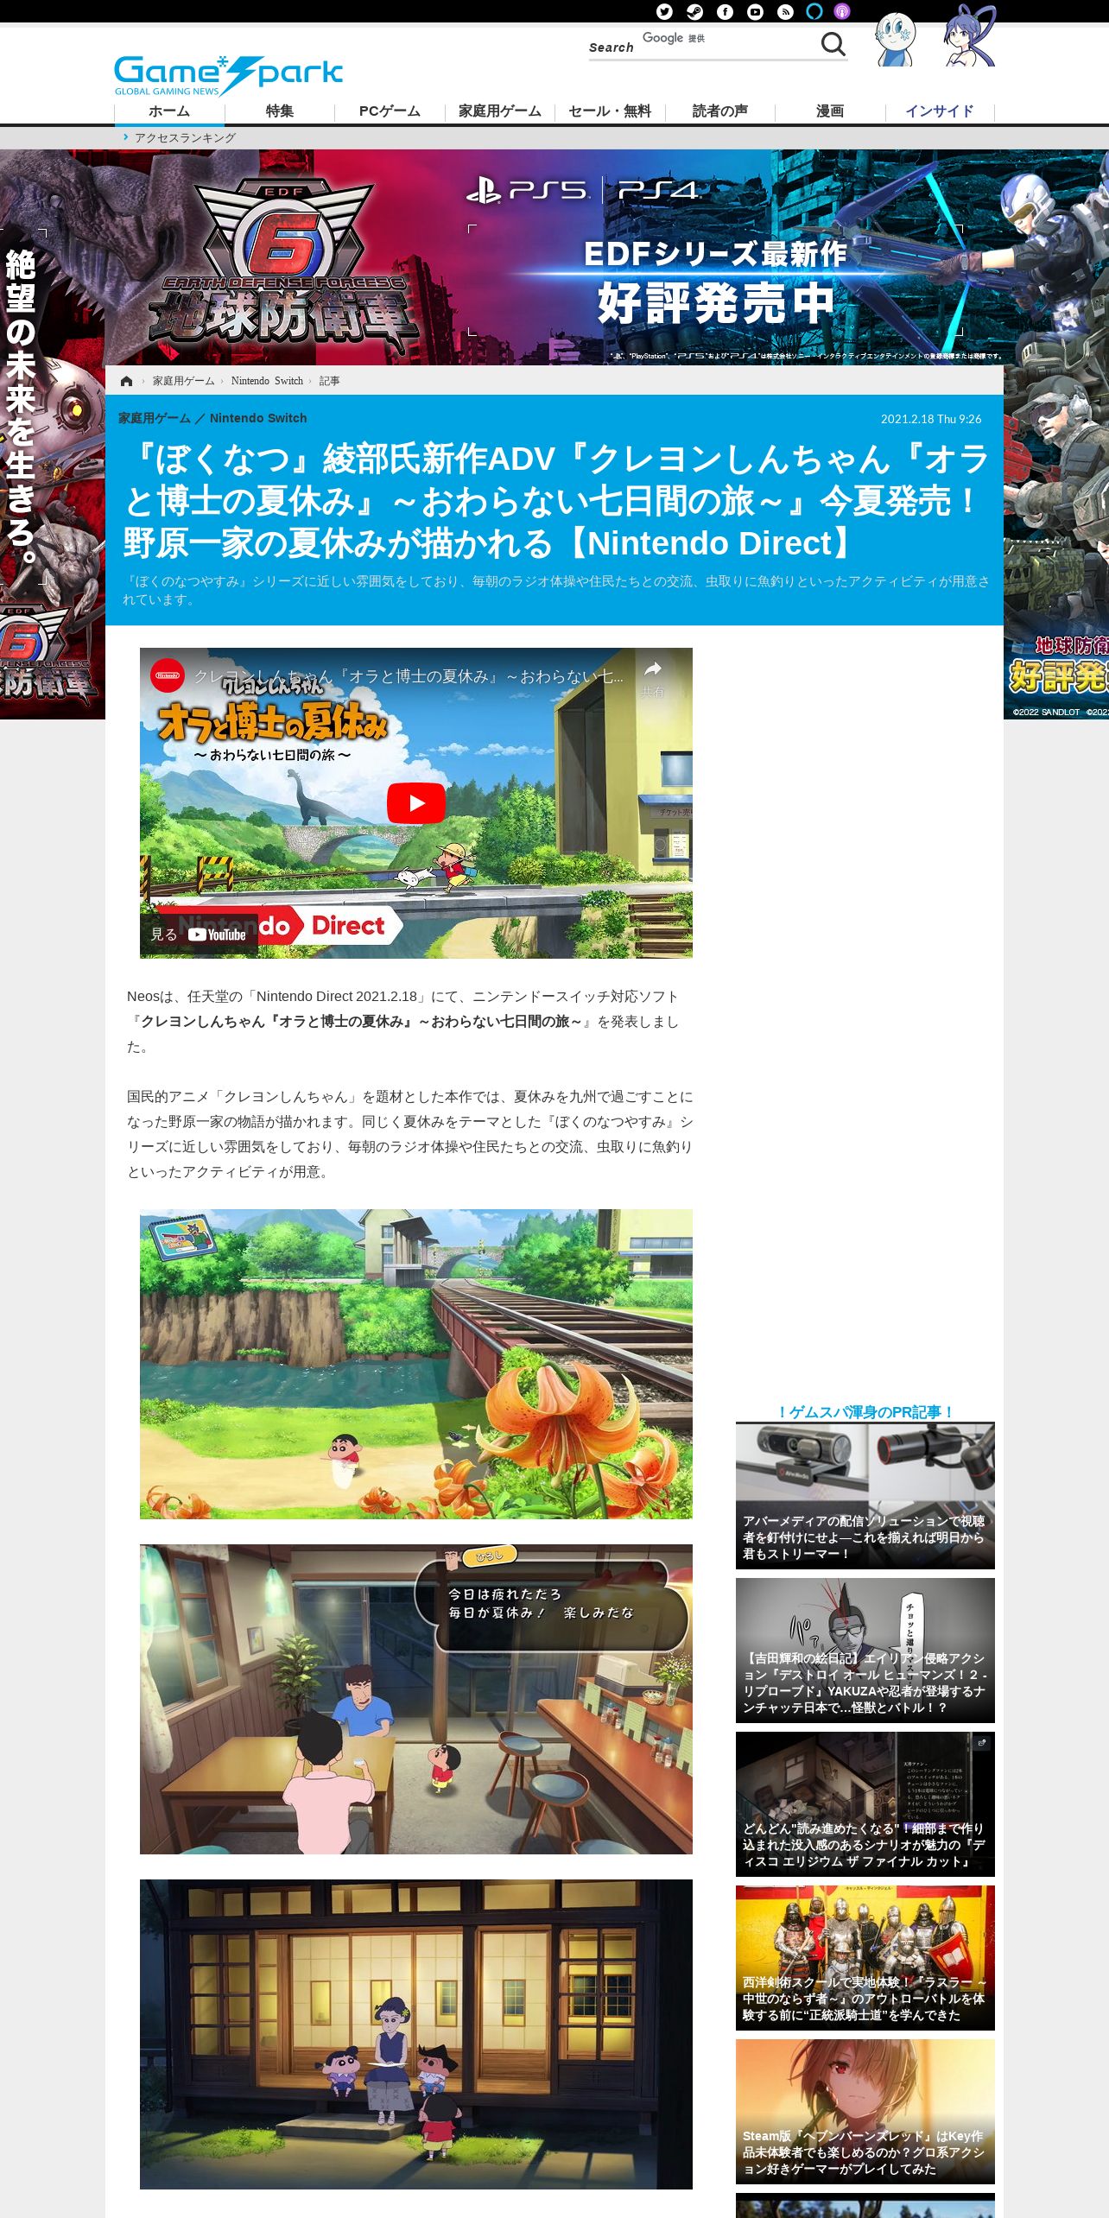Open the Alexa ring icon in the top bar

[x=814, y=11]
